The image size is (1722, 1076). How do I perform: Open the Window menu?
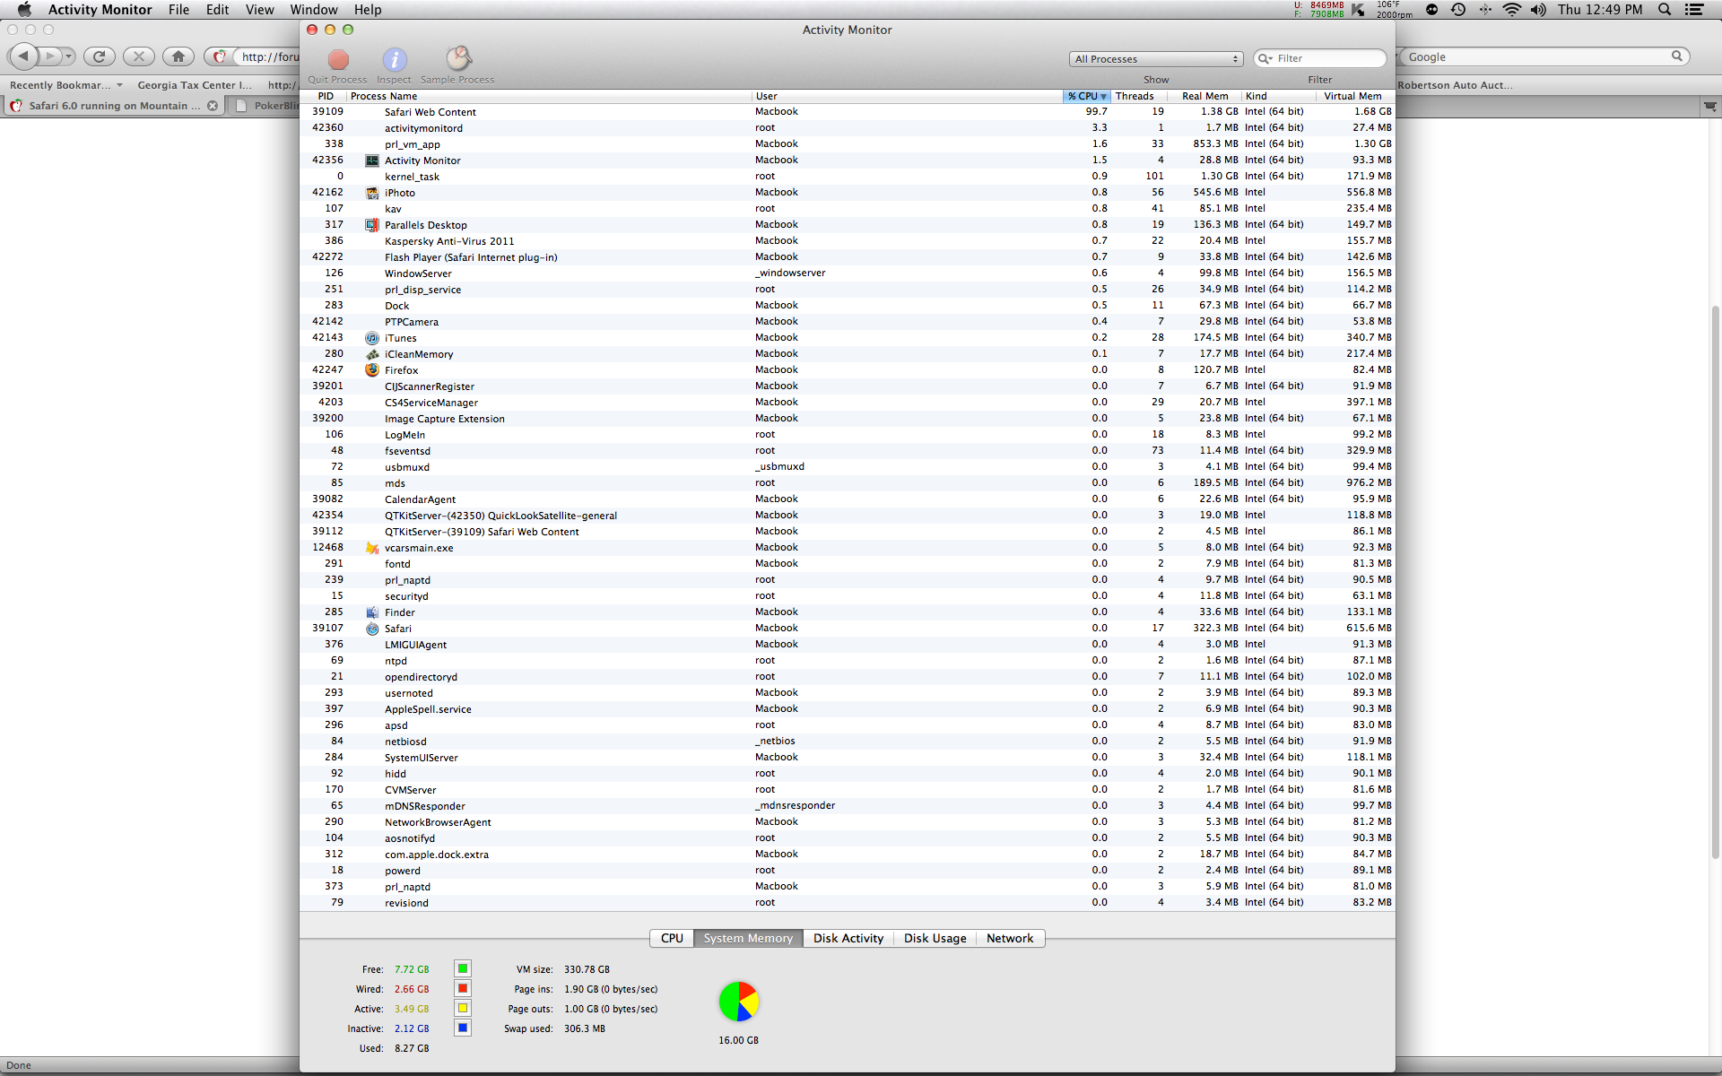(314, 10)
